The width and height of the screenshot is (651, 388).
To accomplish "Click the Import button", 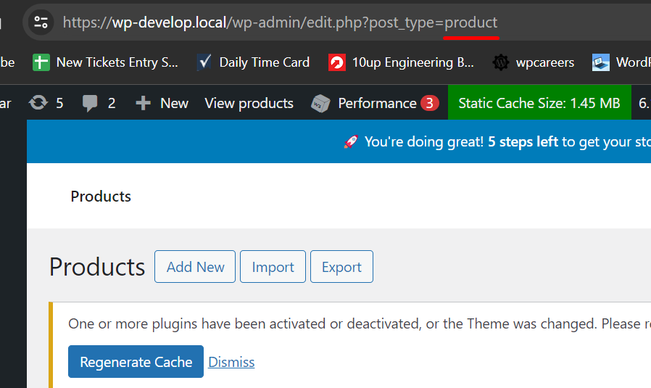I will point(273,267).
